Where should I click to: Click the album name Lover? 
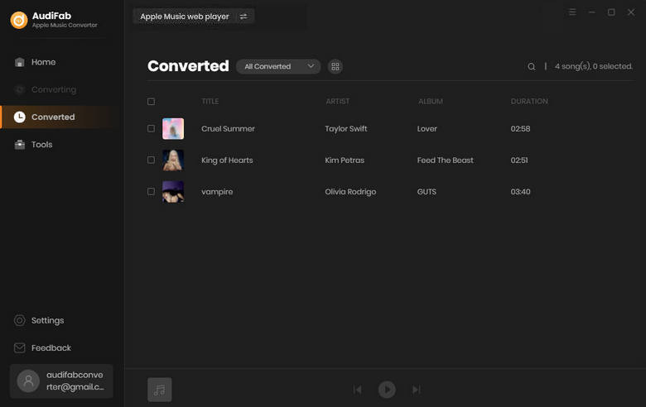[427, 129]
